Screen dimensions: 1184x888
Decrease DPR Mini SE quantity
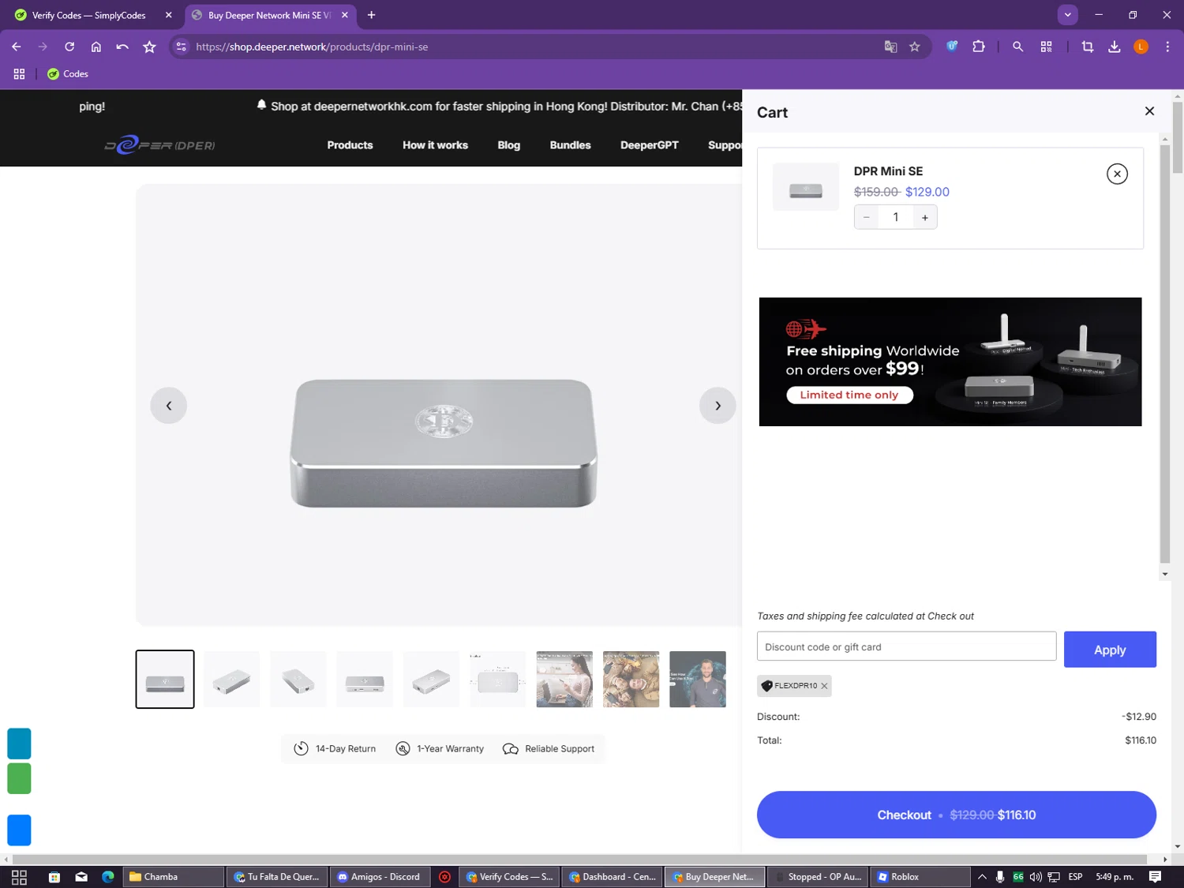click(866, 217)
